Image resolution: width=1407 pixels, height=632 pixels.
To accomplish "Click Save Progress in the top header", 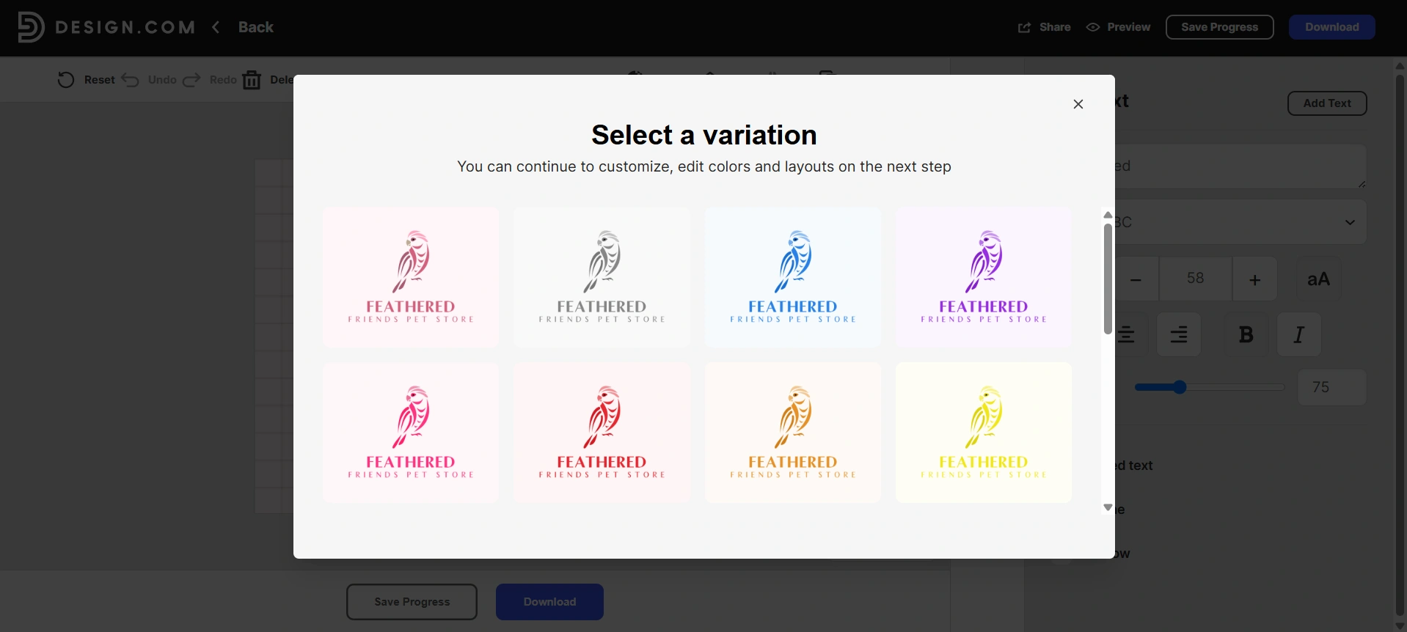I will coord(1219,27).
